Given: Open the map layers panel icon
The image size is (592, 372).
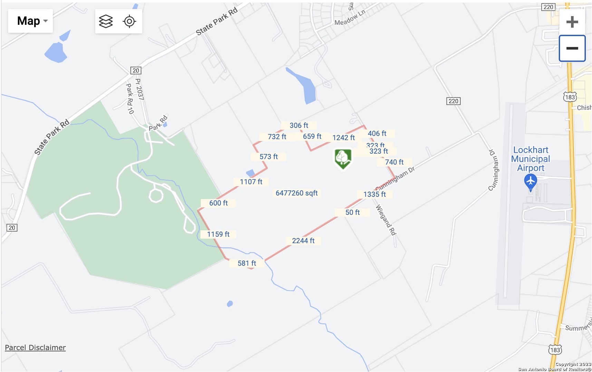Looking at the screenshot, I should 106,21.
